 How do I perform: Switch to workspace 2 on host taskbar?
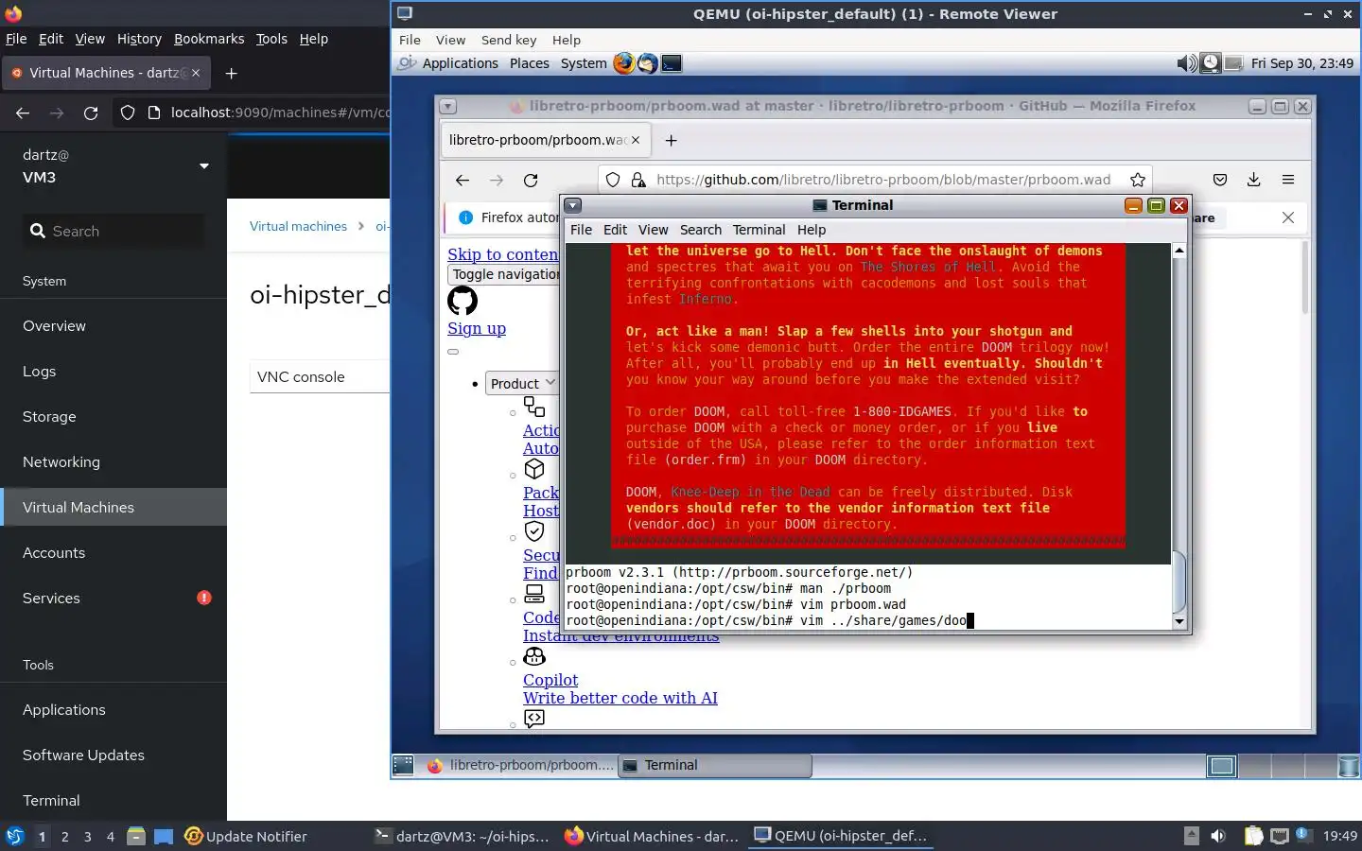coord(64,836)
